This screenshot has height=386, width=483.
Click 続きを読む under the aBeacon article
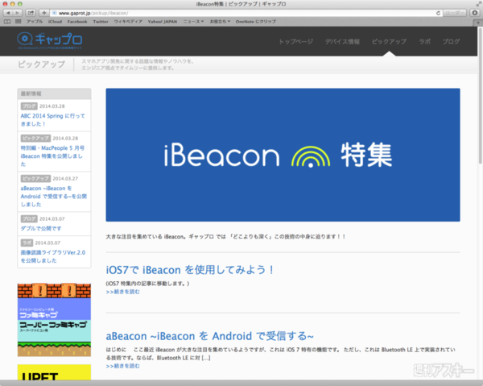[x=122, y=366]
